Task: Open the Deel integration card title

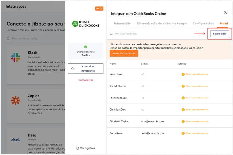Action: [32, 135]
